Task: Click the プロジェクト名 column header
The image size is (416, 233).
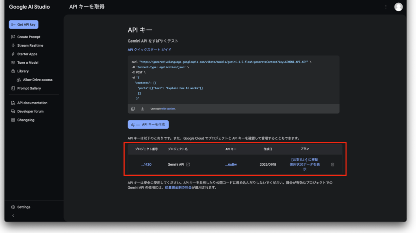Action: (x=178, y=149)
